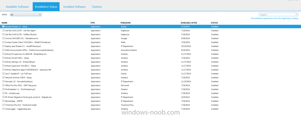Open the Installed Software tab
The image size is (301, 116).
[x=74, y=7]
